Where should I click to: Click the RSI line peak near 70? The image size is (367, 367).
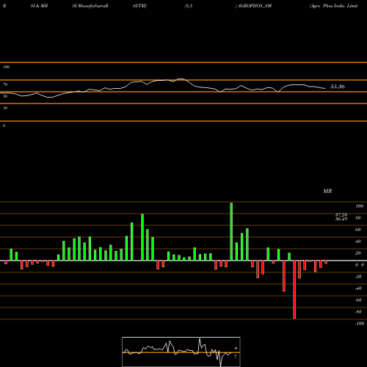tap(181, 79)
